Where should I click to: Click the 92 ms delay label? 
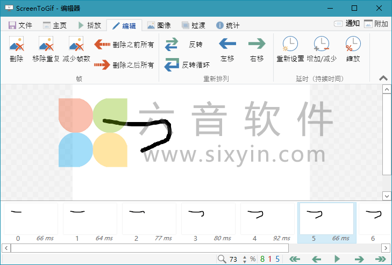click(282, 238)
